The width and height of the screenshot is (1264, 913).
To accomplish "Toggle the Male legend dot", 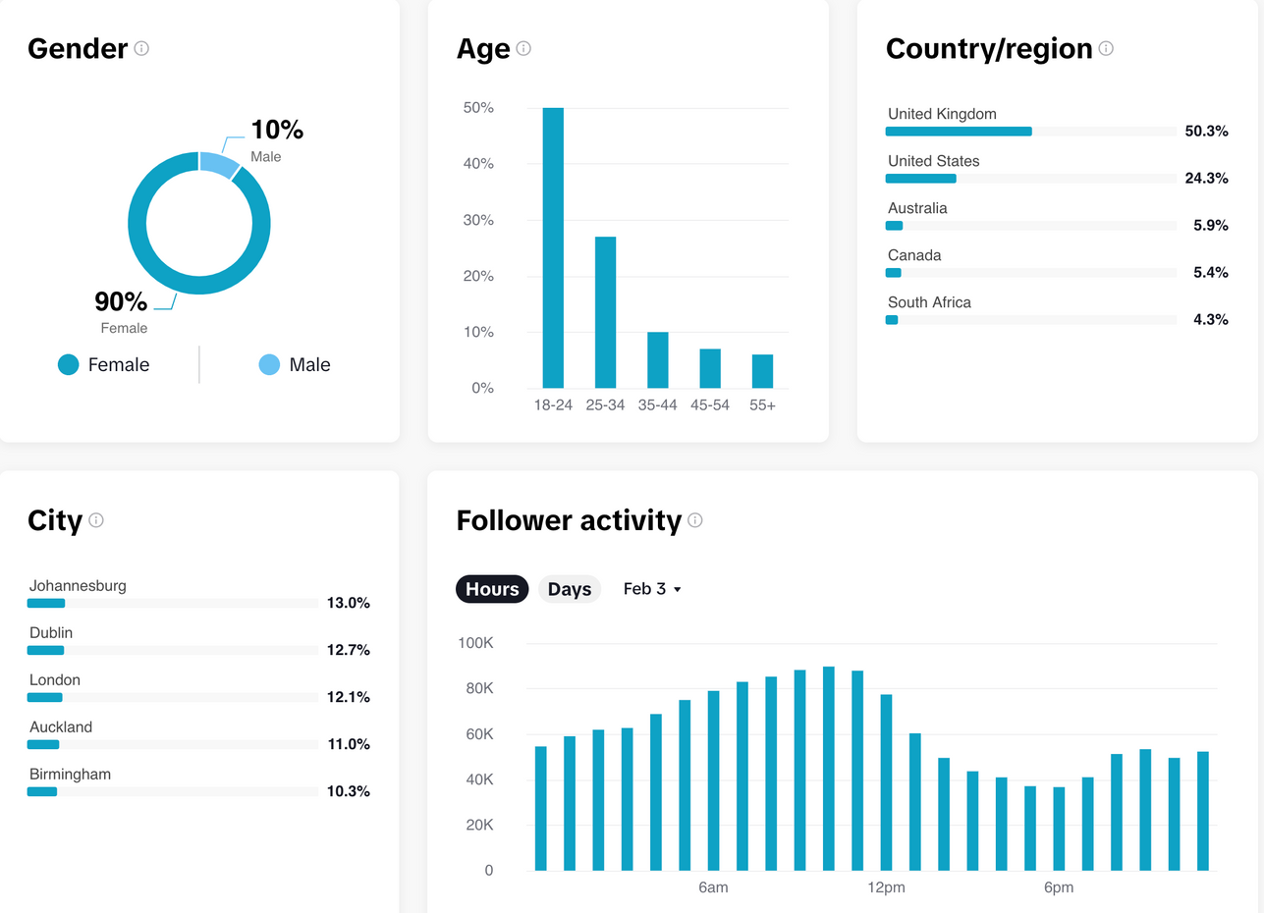I will (269, 365).
